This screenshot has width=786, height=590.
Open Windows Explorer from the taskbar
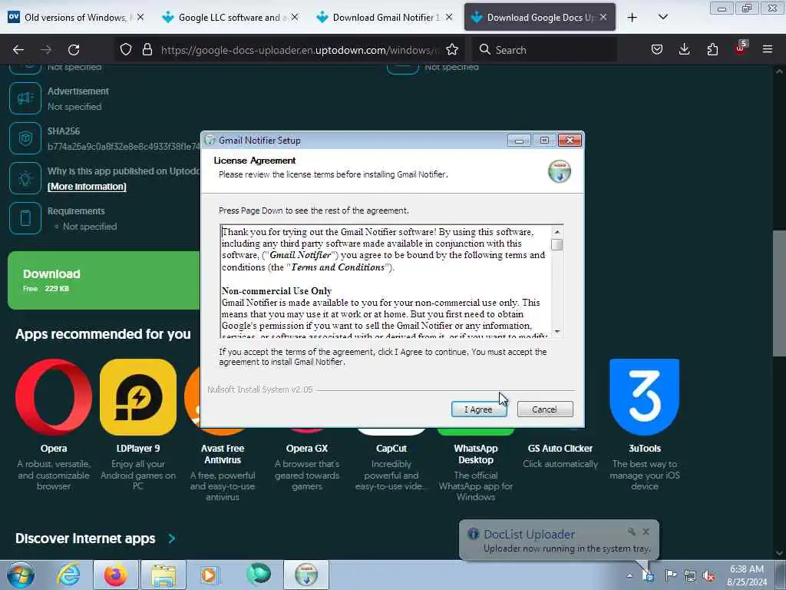point(163,575)
